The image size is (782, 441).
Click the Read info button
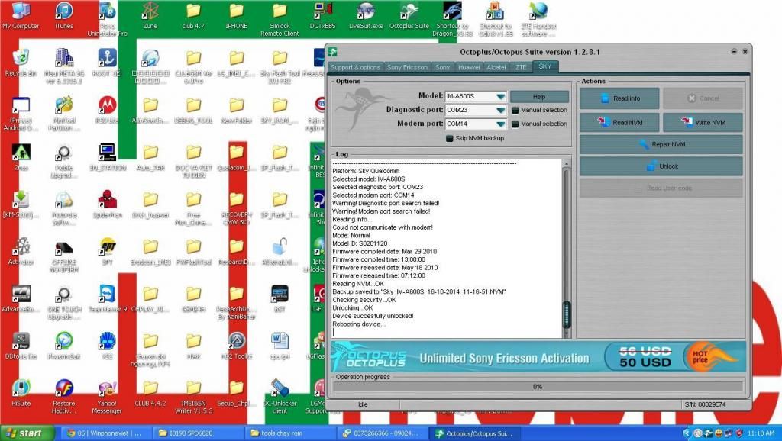click(619, 98)
